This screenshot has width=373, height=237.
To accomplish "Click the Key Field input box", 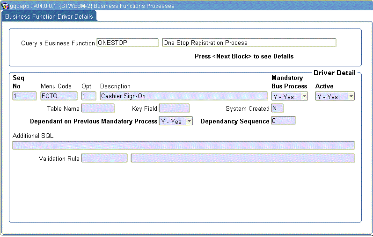I will 175,108.
